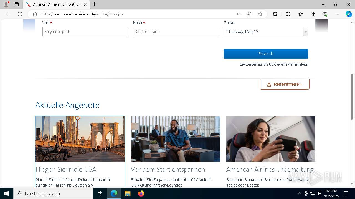Focus the Von city or airport field
The image size is (355, 199).
[x=85, y=32]
